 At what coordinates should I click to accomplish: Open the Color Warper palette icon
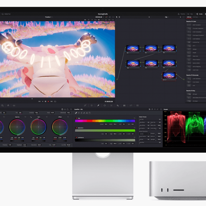(92, 106)
